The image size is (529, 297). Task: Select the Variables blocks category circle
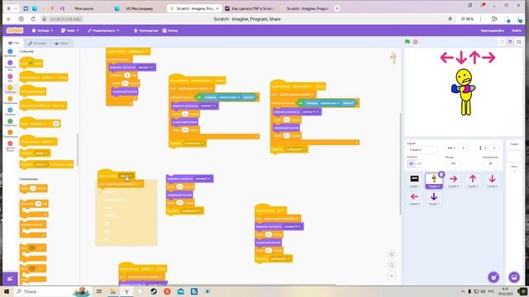[x=10, y=132]
